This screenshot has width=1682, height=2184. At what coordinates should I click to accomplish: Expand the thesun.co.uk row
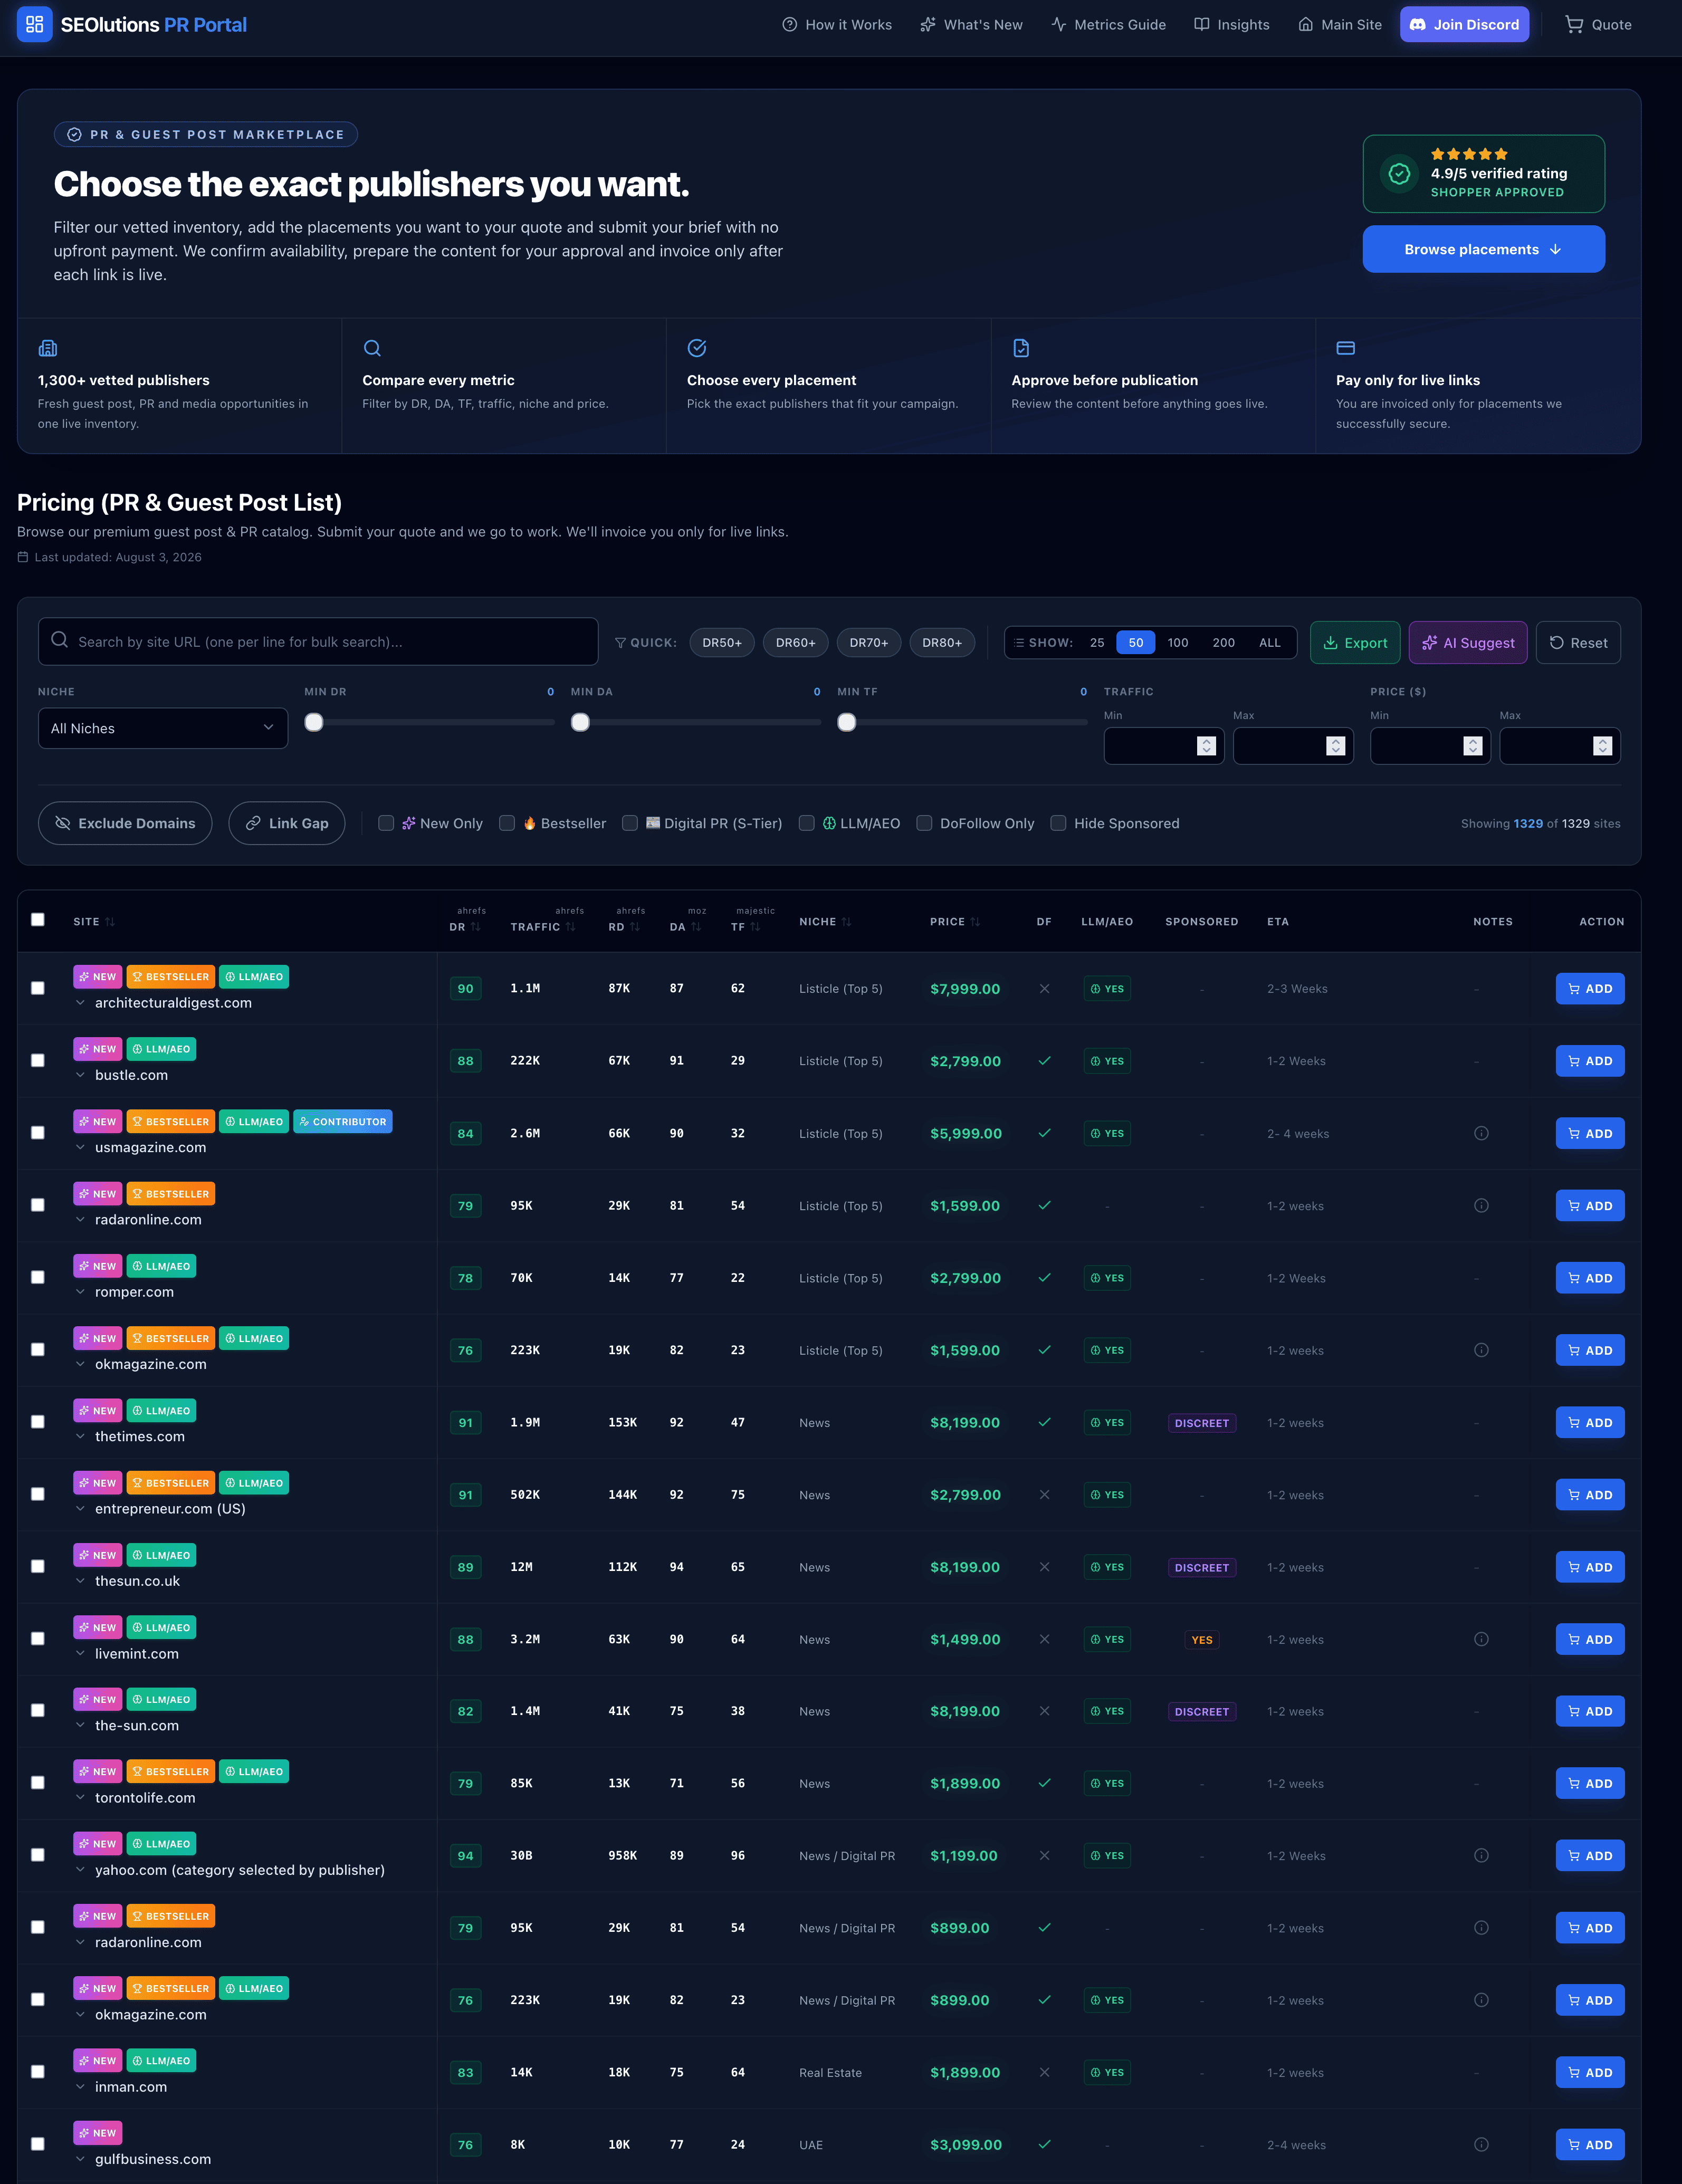coord(80,1581)
